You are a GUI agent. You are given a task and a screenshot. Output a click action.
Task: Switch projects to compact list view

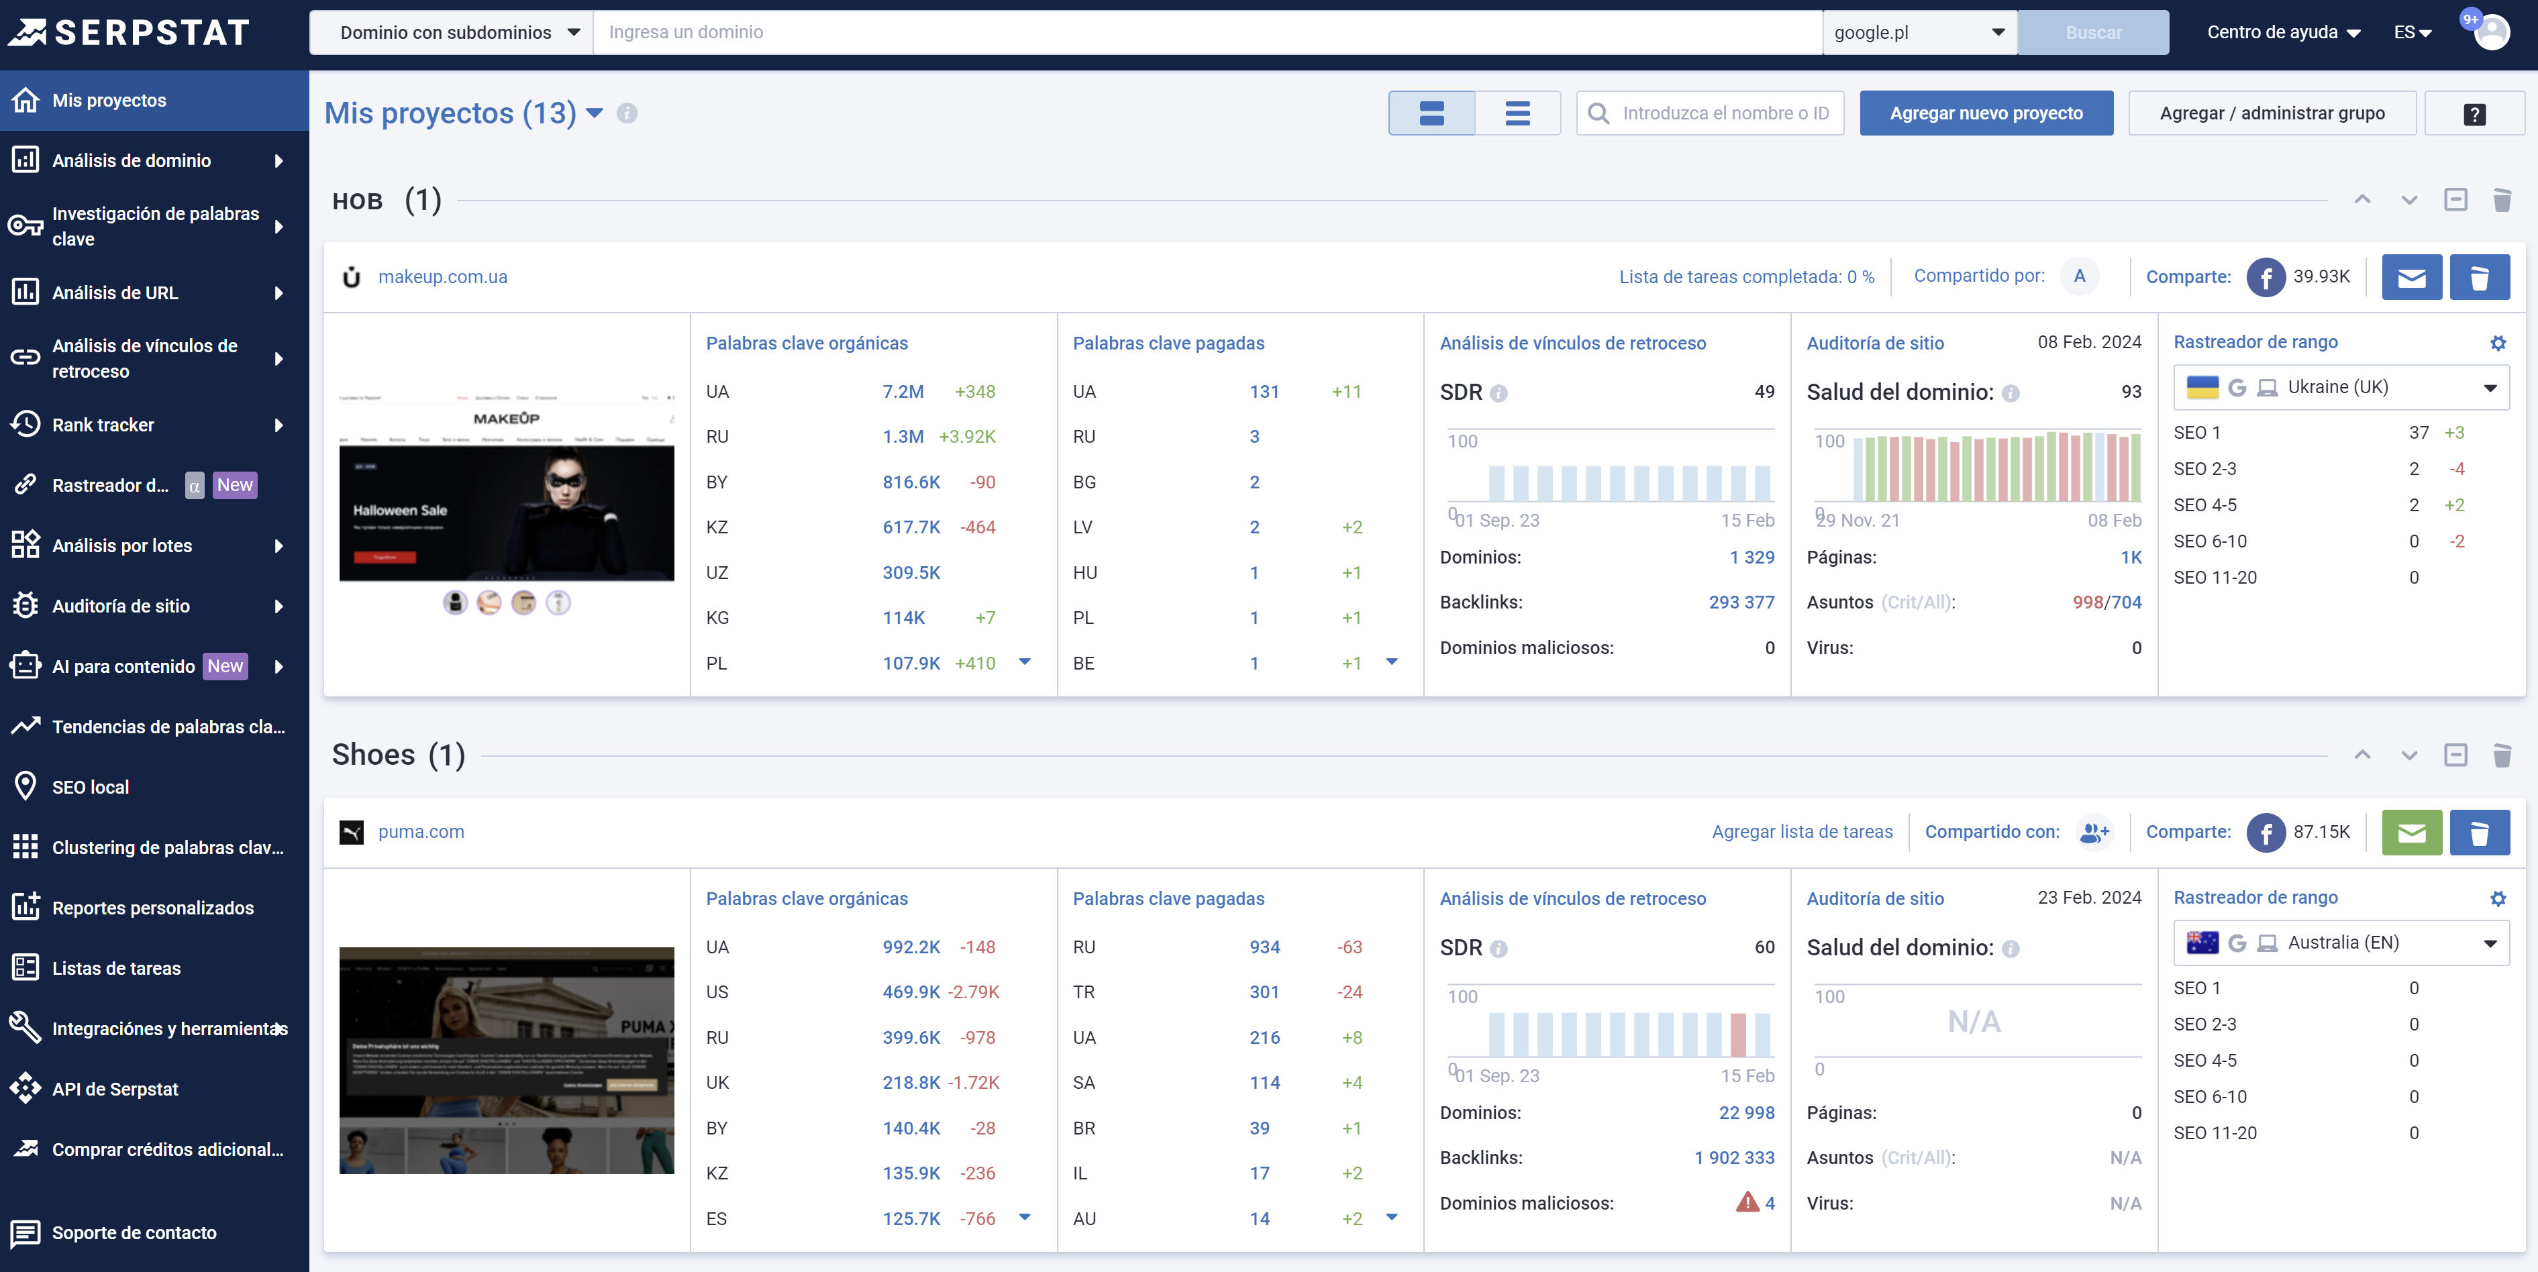coord(1517,112)
